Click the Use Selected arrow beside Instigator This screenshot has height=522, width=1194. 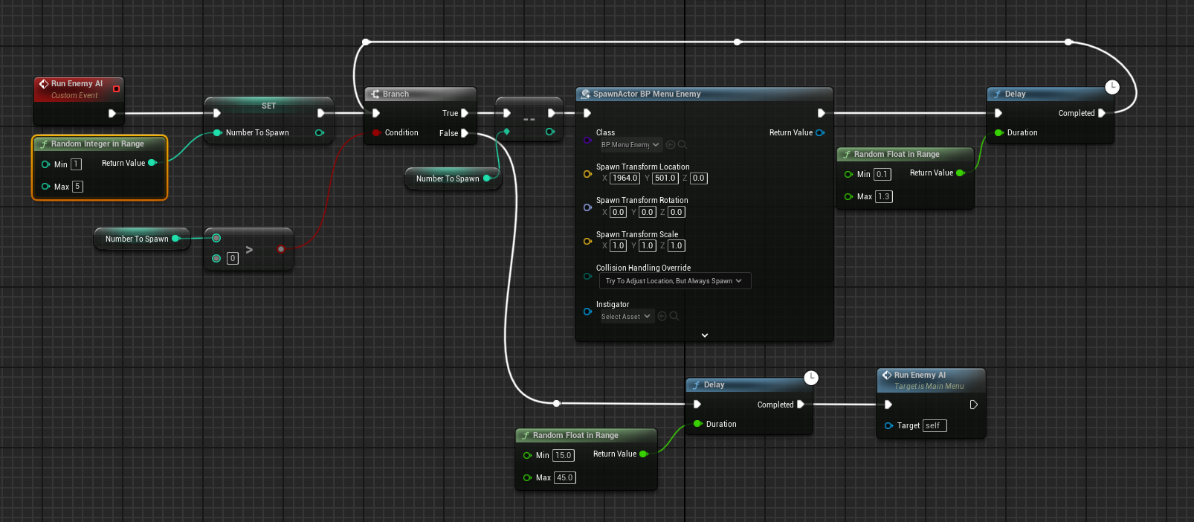tap(662, 316)
